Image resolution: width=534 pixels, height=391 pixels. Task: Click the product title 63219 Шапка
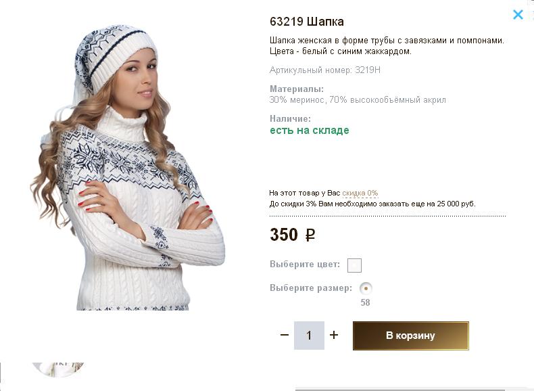click(306, 22)
